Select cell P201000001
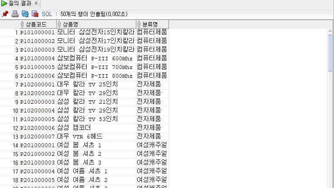The height and width of the screenshot is (188, 334). [38, 145]
